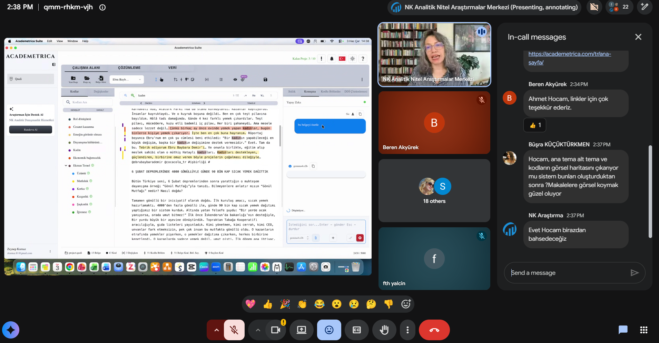The width and height of the screenshot is (659, 343).
Task: Turn on the camera in the call bar
Action: [x=275, y=330]
